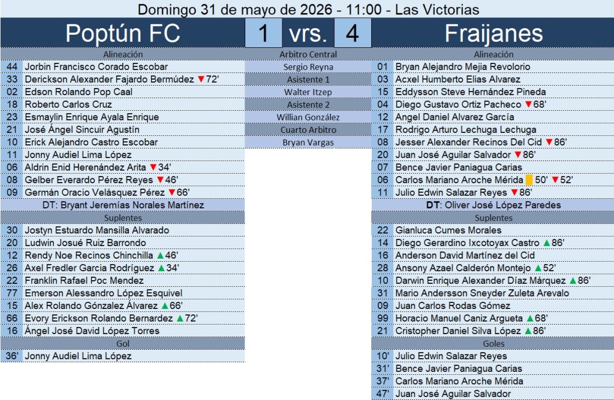Click green arrow beside Ansony Azael Calderón Montejo
This screenshot has width=614, height=400.
click(x=538, y=268)
